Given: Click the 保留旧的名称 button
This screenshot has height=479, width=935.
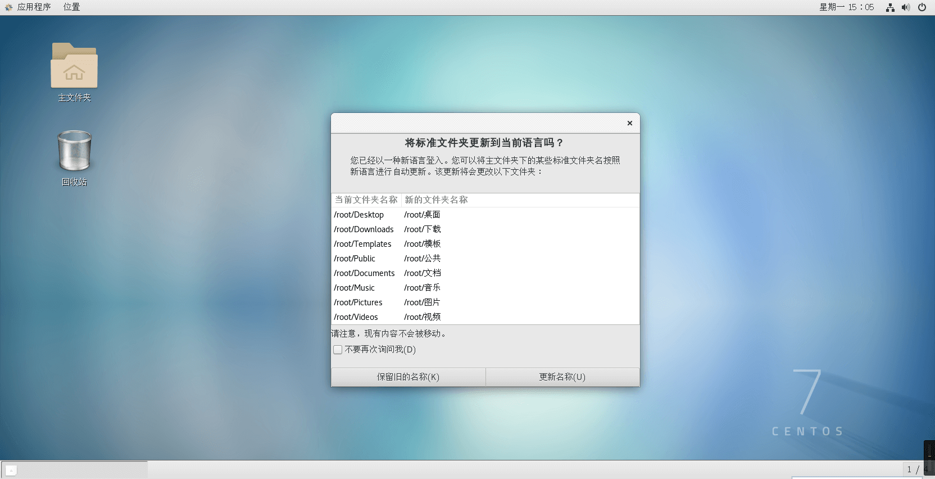Looking at the screenshot, I should pyautogui.click(x=408, y=377).
